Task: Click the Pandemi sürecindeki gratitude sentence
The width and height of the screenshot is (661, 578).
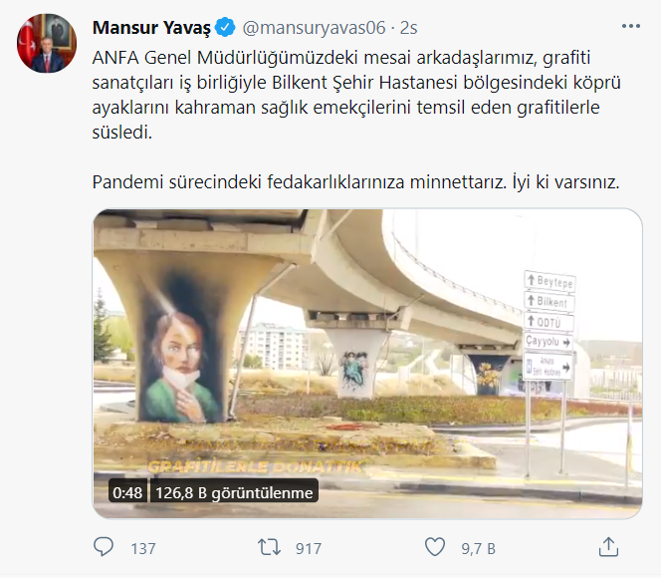Action: pyautogui.click(x=355, y=182)
